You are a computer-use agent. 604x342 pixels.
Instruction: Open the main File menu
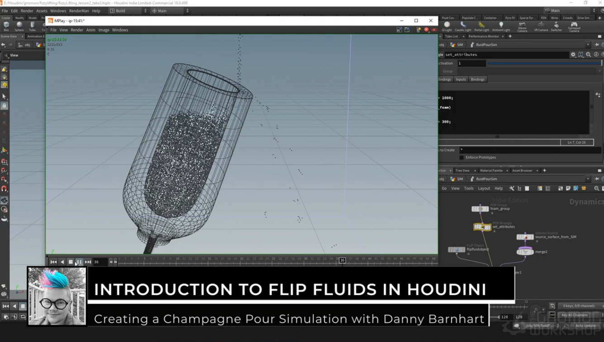(5, 11)
